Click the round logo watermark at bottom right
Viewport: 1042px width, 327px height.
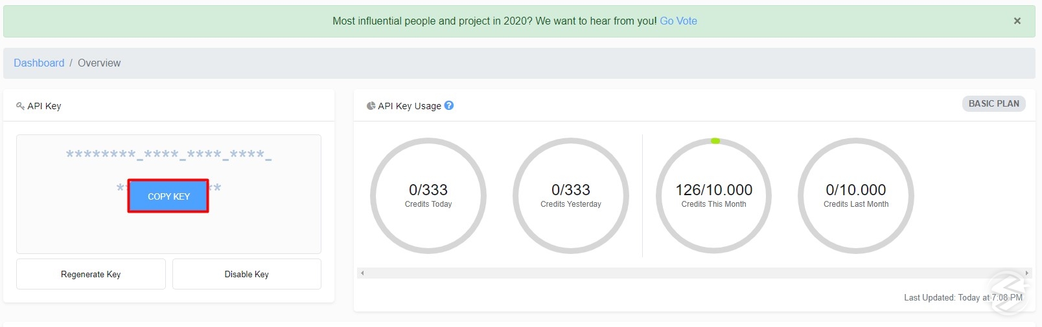[1008, 293]
